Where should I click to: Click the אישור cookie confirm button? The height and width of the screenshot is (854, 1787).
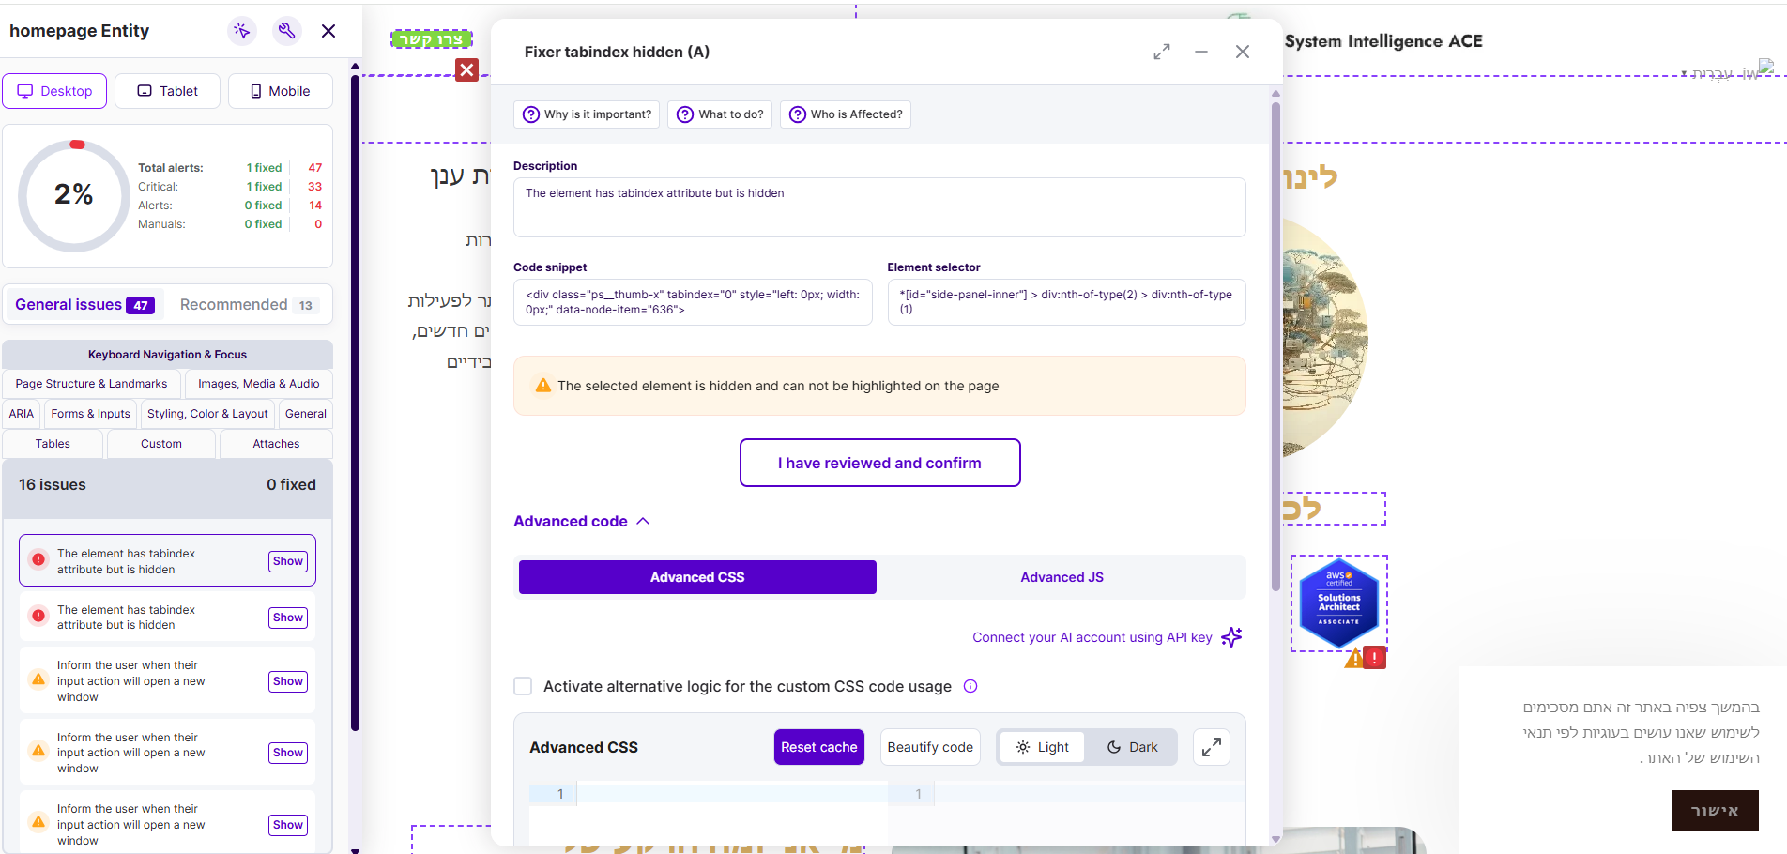[1715, 811]
